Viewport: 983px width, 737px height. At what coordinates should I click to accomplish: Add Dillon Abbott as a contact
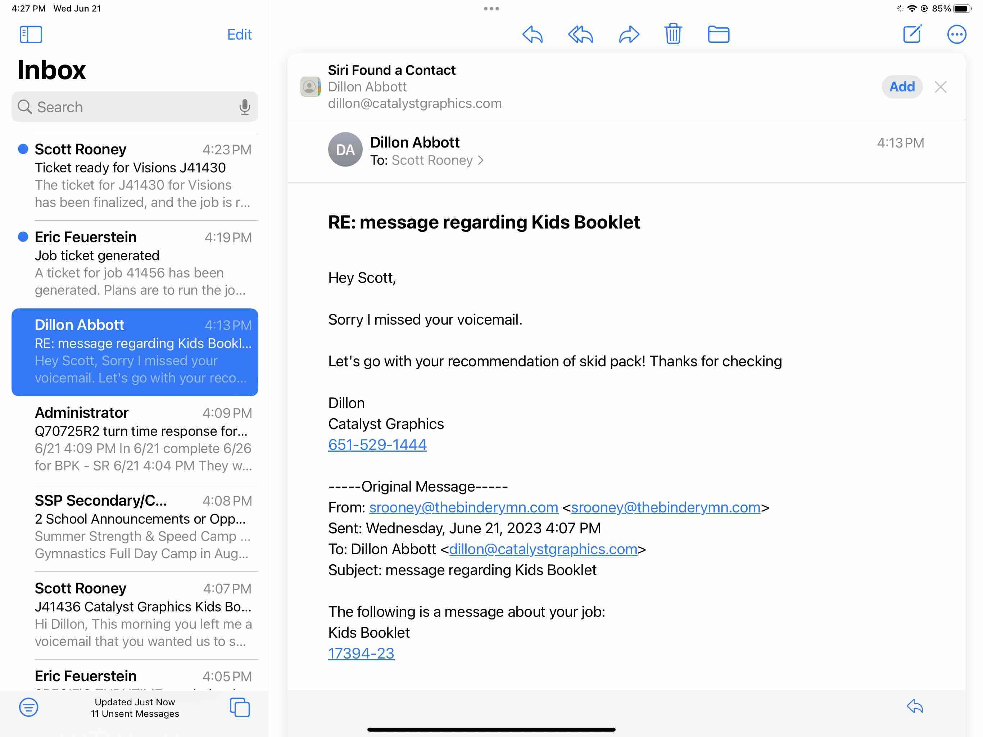coord(902,87)
